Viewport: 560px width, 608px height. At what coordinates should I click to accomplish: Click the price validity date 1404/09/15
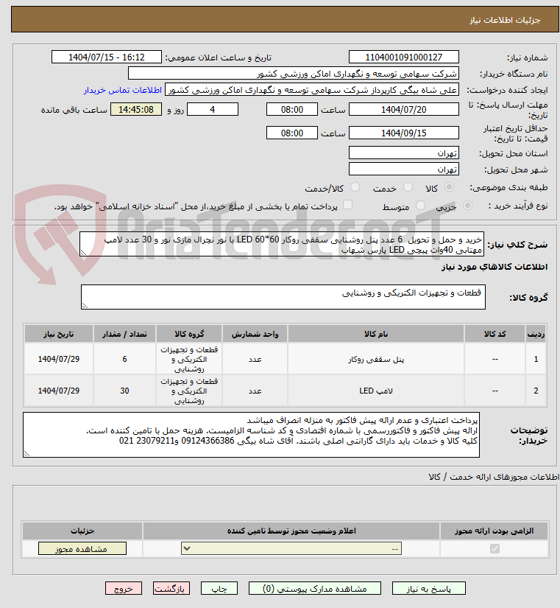point(403,133)
